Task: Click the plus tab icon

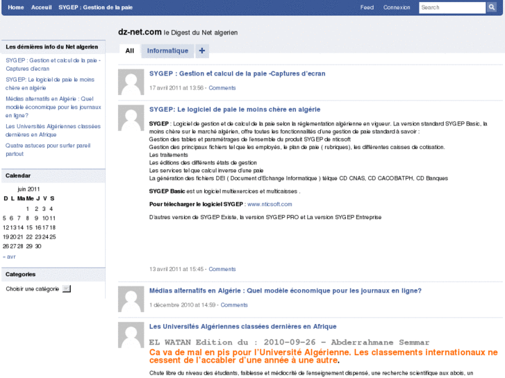Action: click(x=202, y=51)
